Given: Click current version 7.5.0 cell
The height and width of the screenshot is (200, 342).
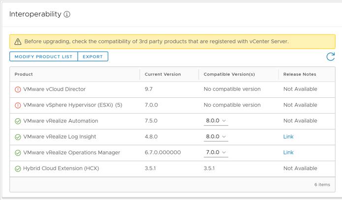Looking at the screenshot, I should [x=151, y=121].
